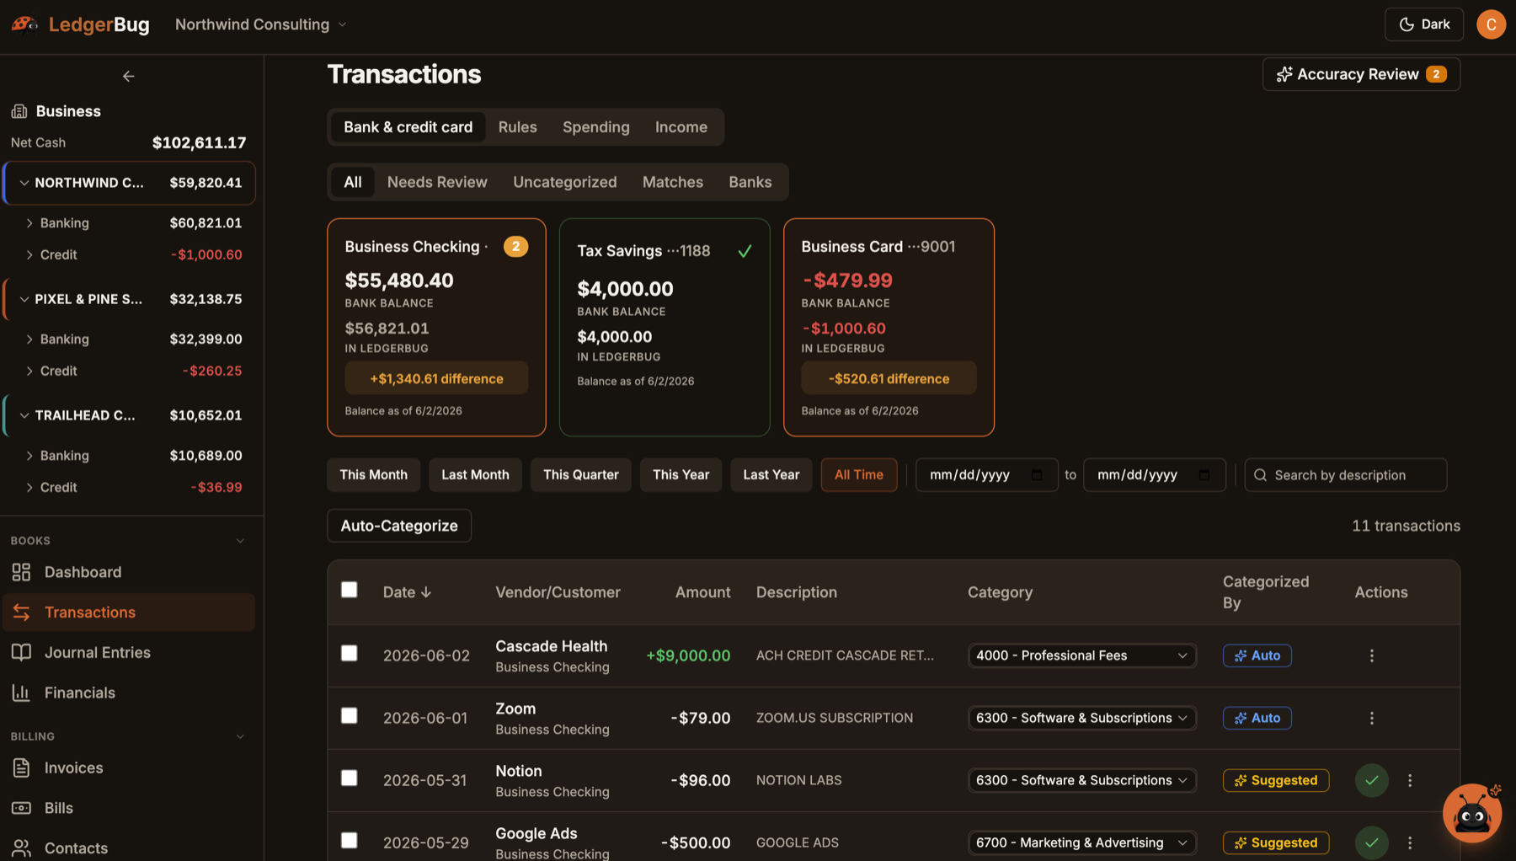Collapse the BILLING section chevron
The width and height of the screenshot is (1516, 861).
point(240,736)
